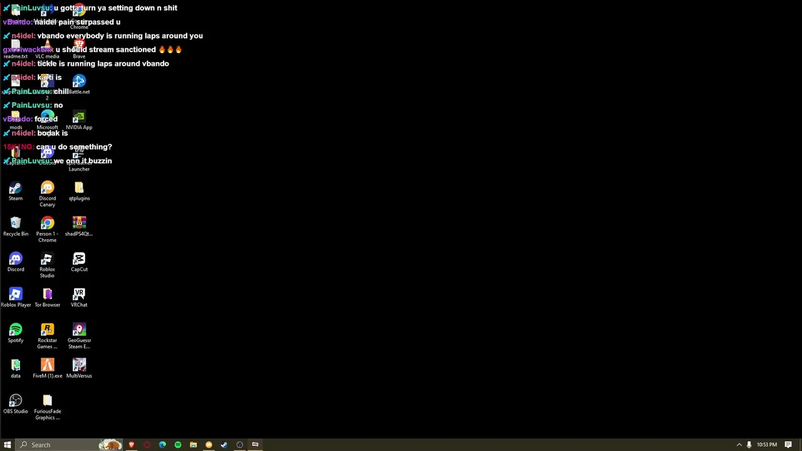Click the taskbar Search box
The image size is (802, 451).
coord(70,445)
